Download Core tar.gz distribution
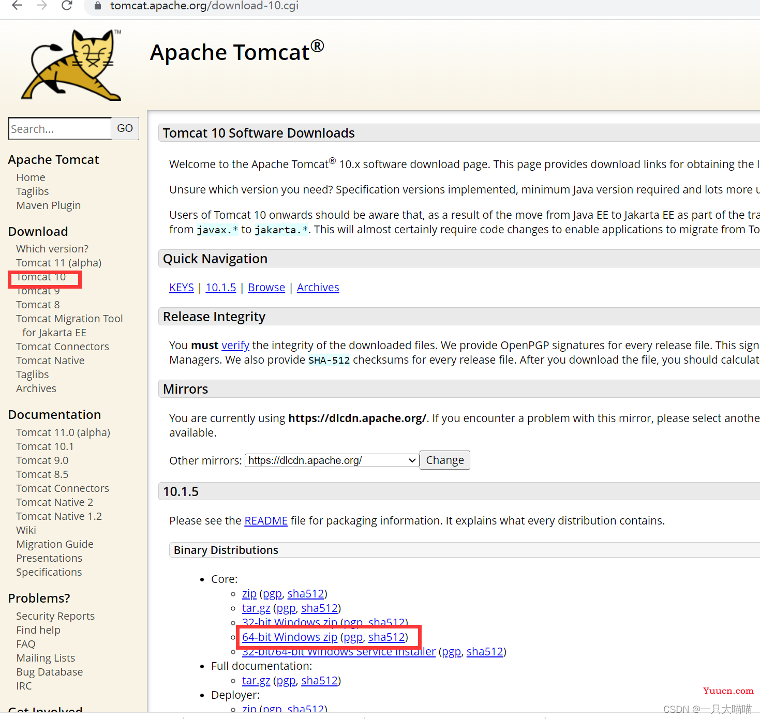Screen dimensions: 760x719 pyautogui.click(x=256, y=608)
